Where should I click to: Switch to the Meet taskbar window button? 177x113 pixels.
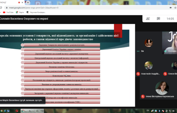click(x=32, y=111)
